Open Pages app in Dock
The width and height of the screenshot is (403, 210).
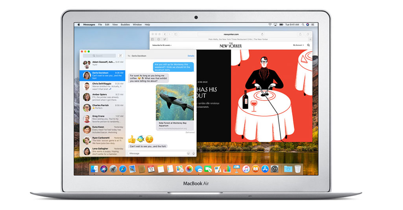218,169
